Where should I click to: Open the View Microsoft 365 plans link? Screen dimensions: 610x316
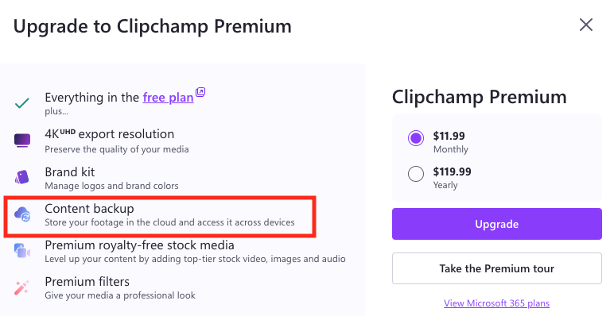[x=497, y=303]
